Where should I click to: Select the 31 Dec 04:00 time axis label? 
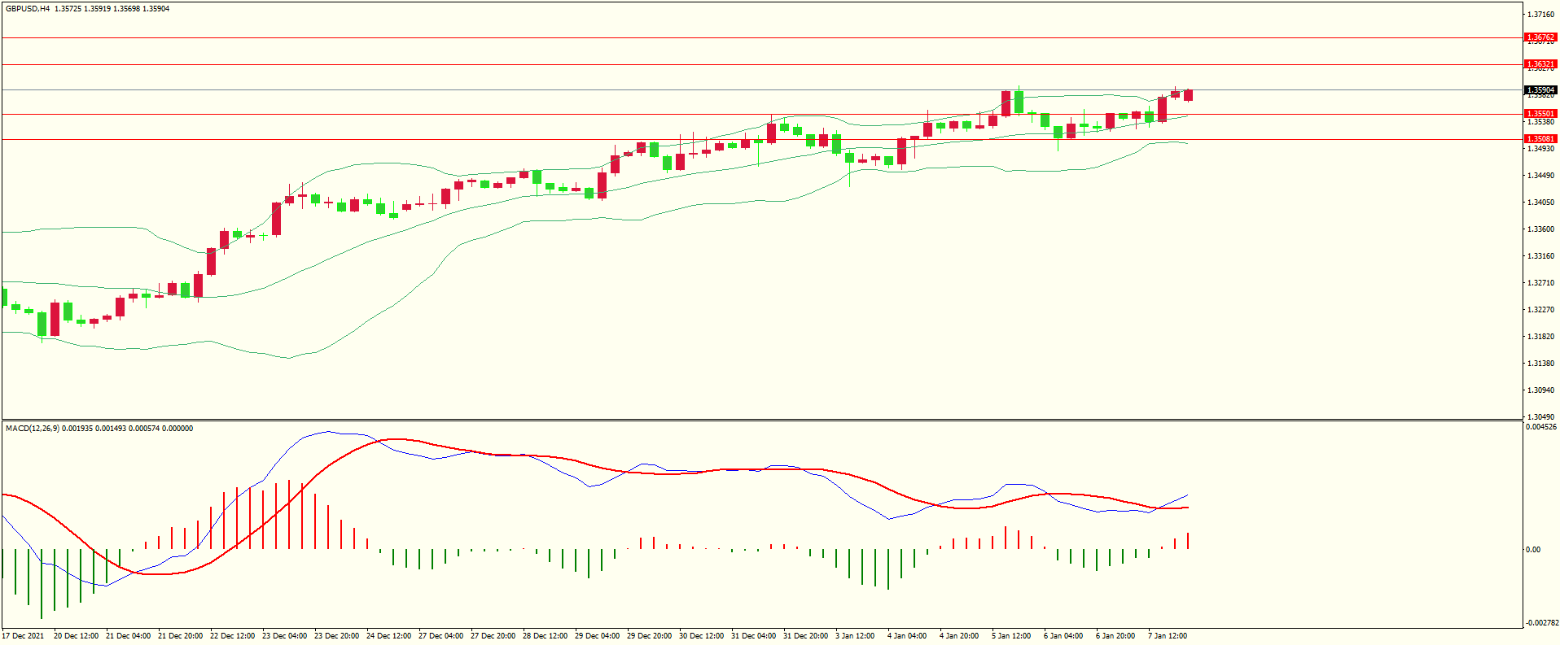[x=753, y=636]
